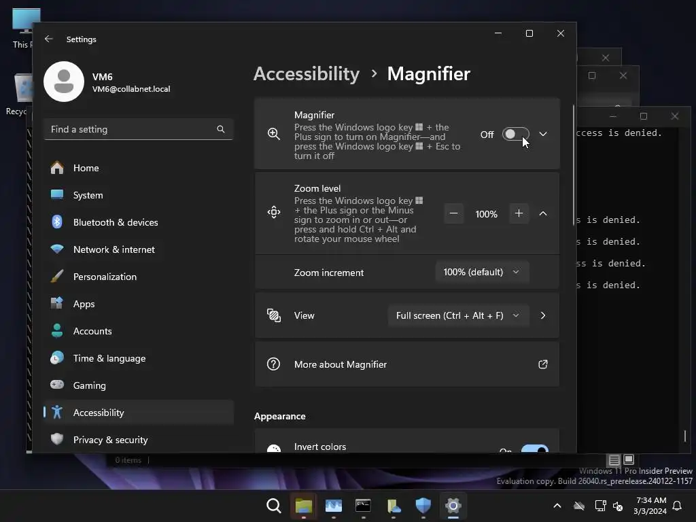Click the Privacy & security shield icon
The width and height of the screenshot is (696, 522).
tap(57, 439)
